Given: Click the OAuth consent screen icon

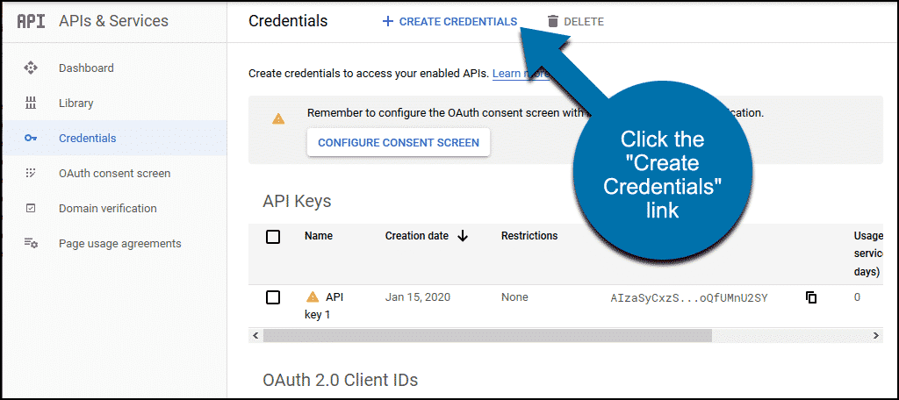Looking at the screenshot, I should click(31, 173).
